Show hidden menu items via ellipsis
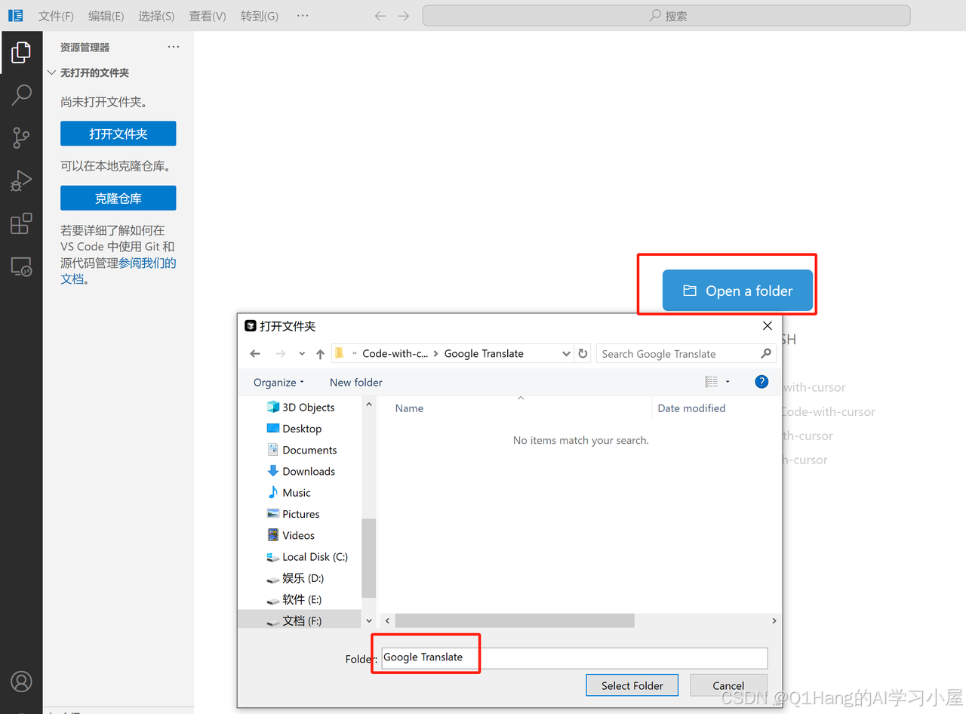966x714 pixels. pyautogui.click(x=303, y=16)
